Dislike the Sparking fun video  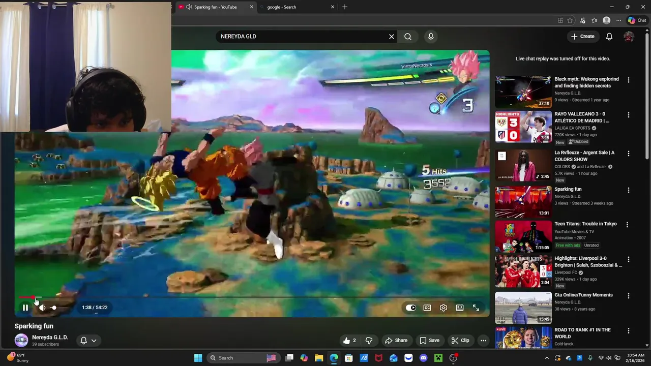[369, 341]
